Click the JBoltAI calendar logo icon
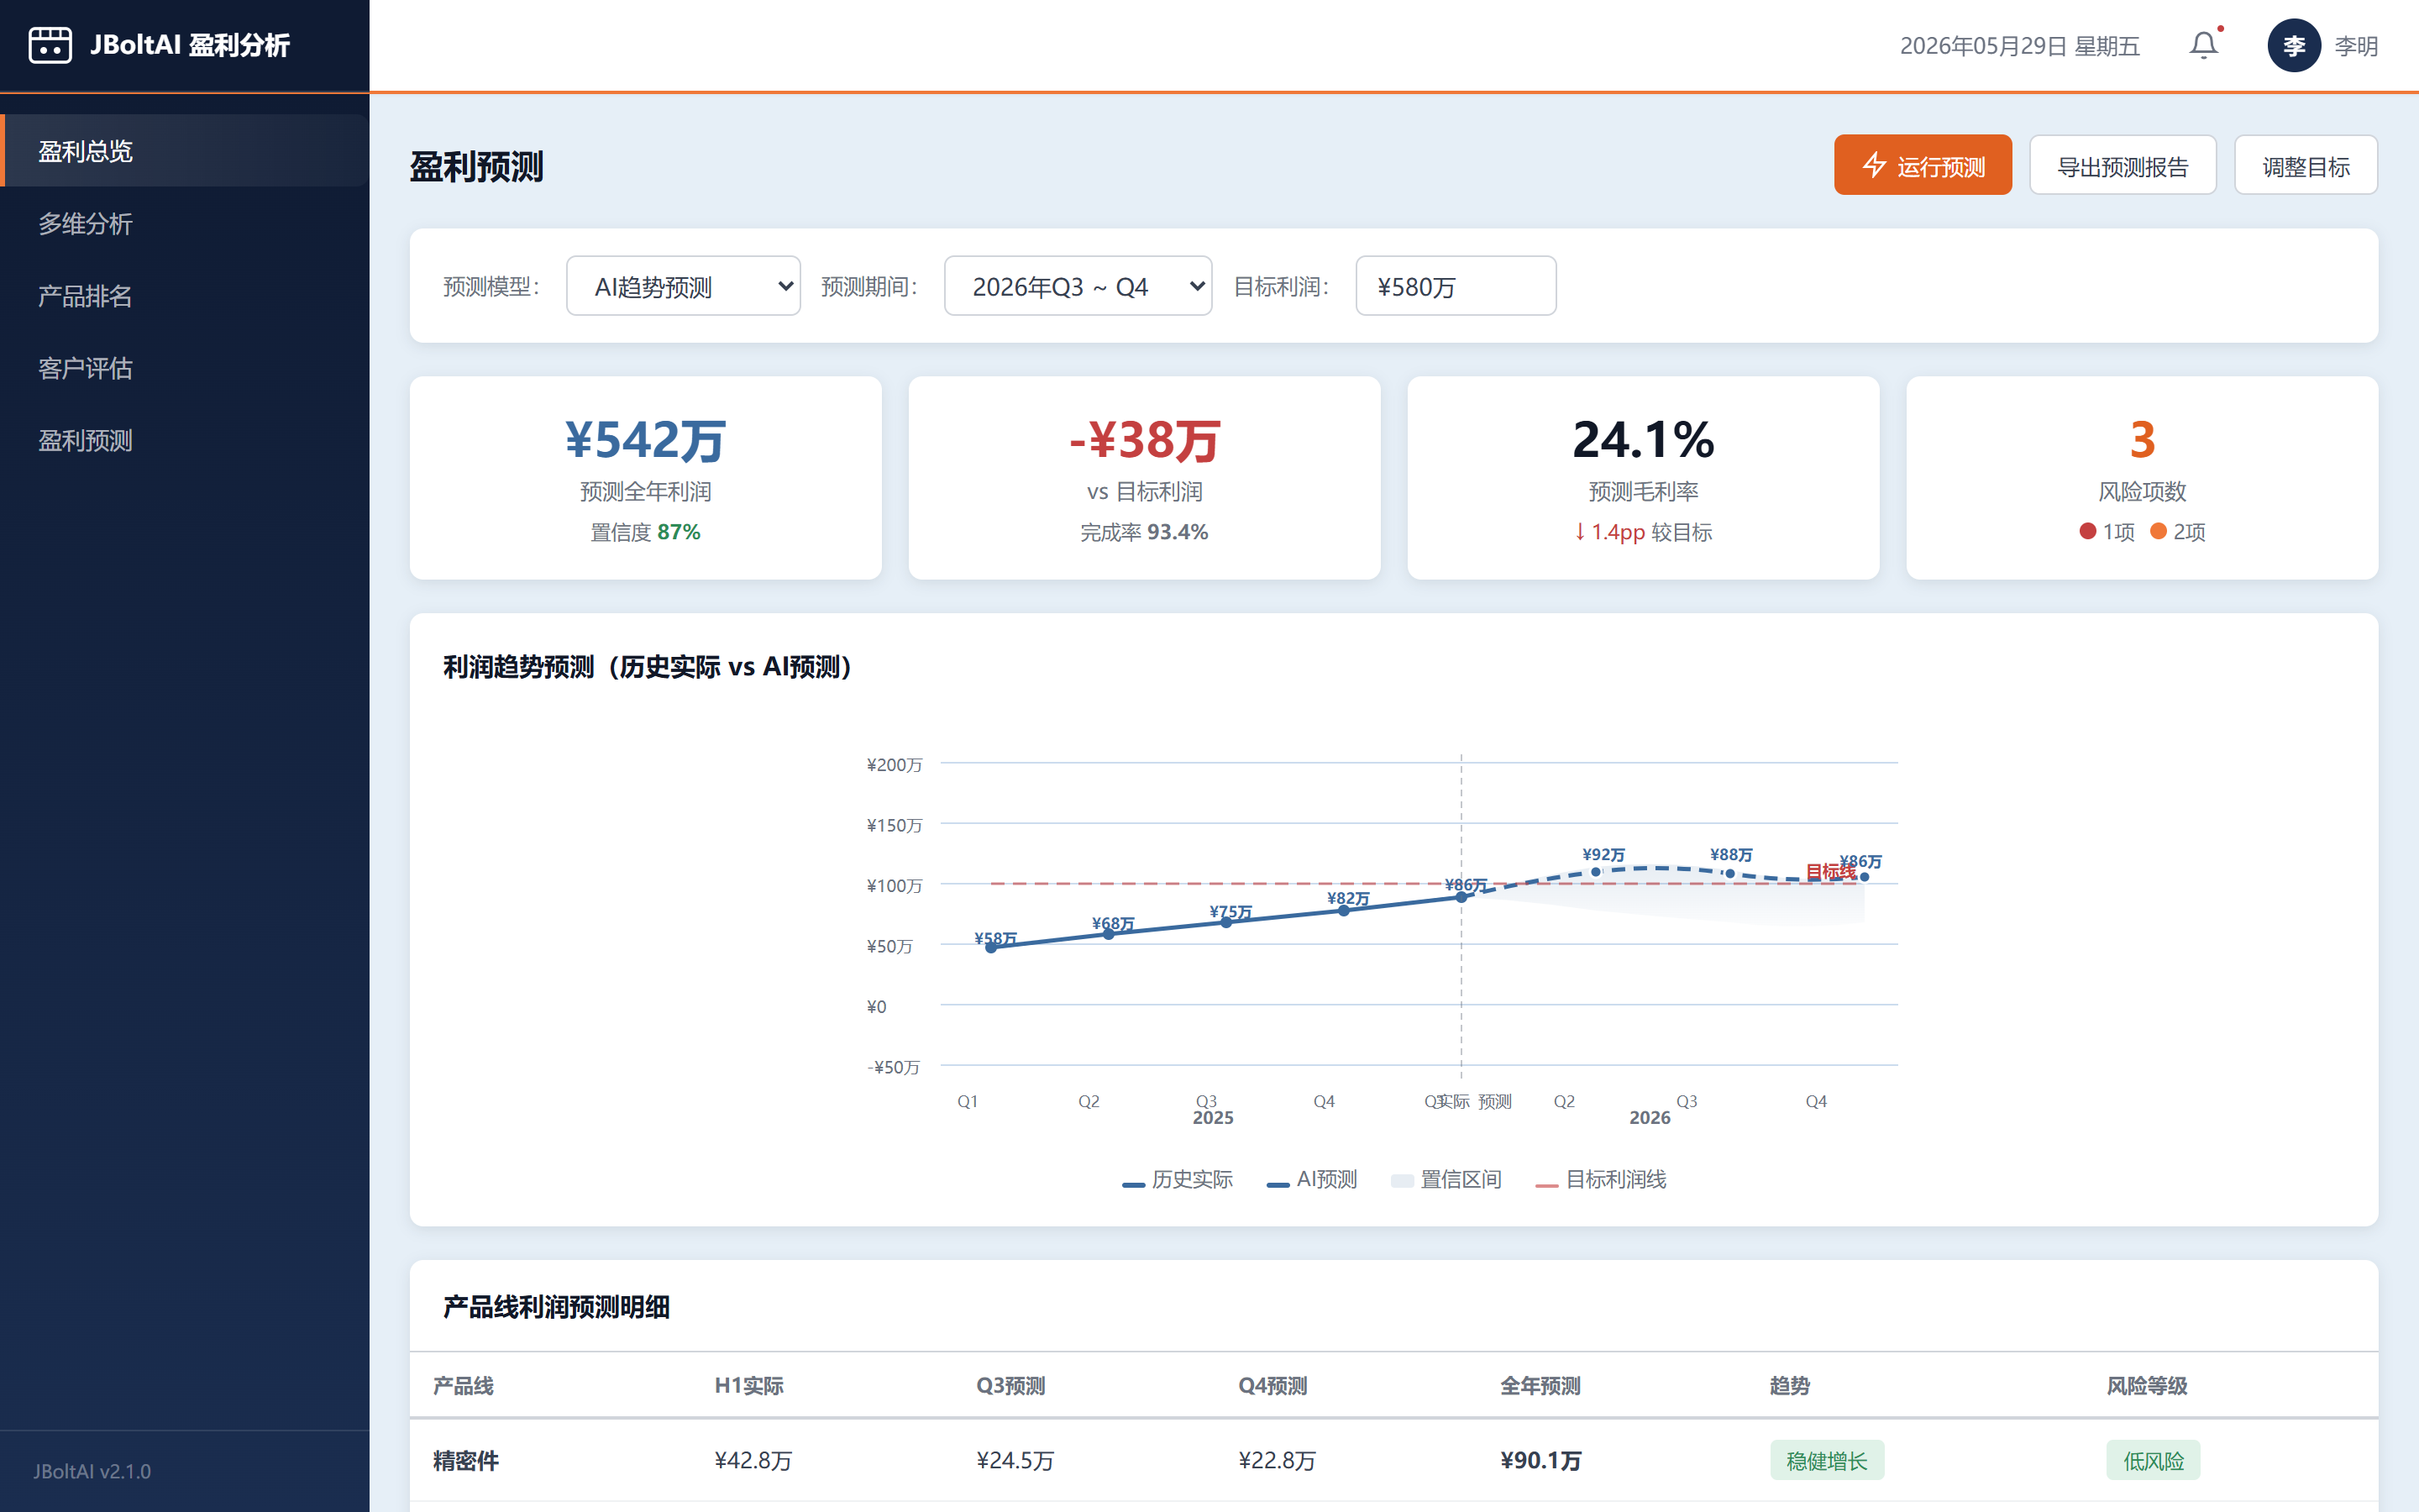Screen dimensions: 2419x1512 point(50,45)
